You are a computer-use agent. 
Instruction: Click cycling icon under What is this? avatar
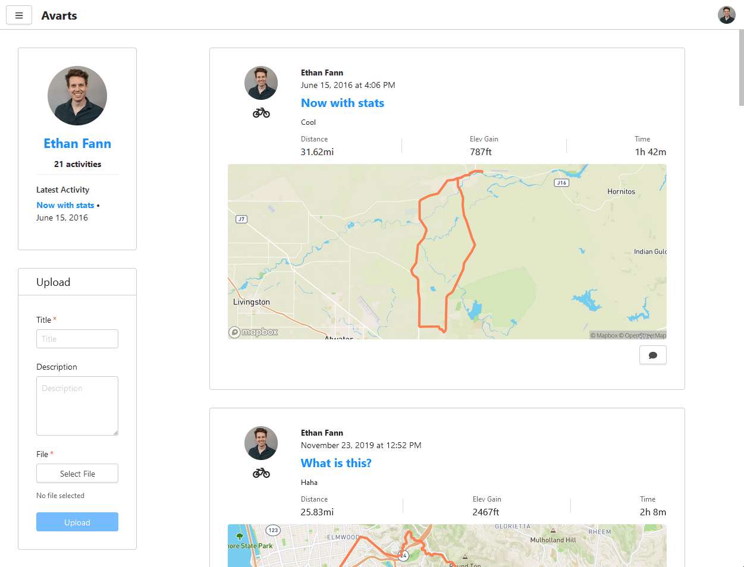pos(261,473)
